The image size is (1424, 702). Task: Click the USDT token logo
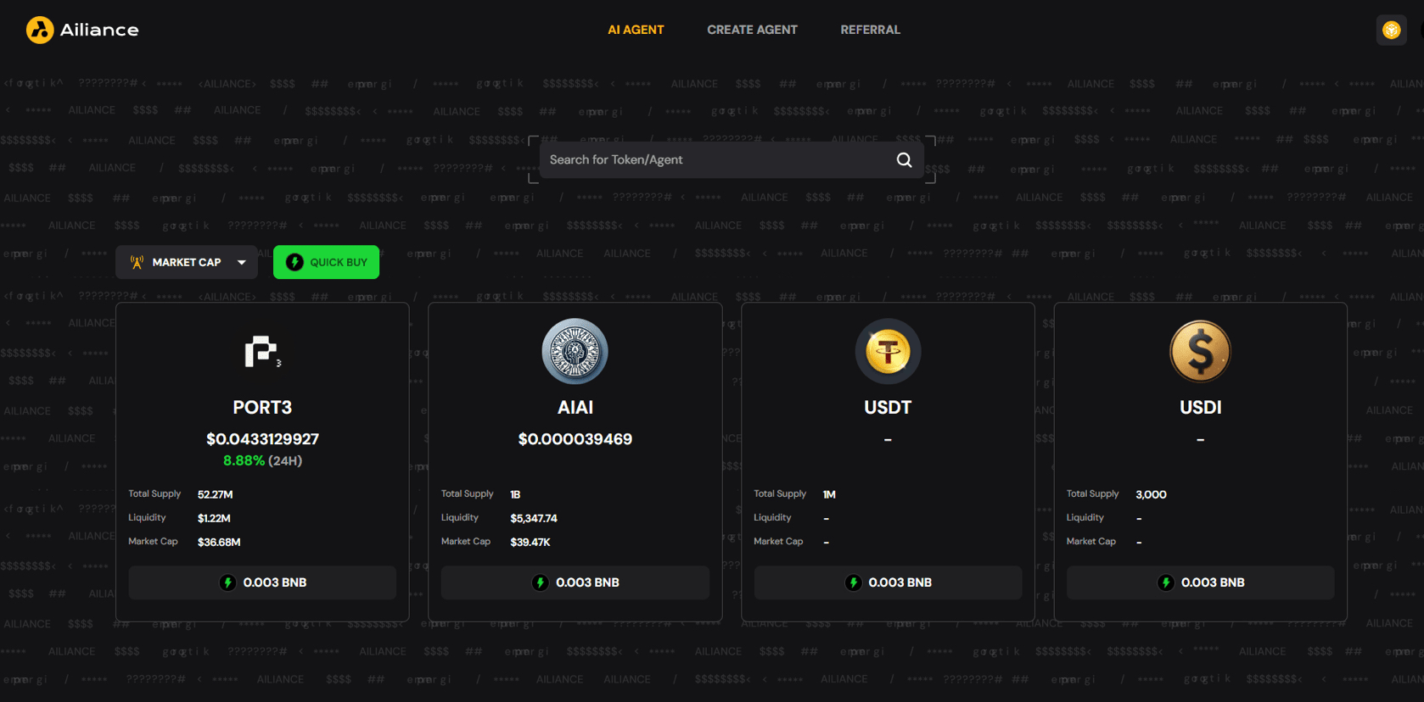888,351
